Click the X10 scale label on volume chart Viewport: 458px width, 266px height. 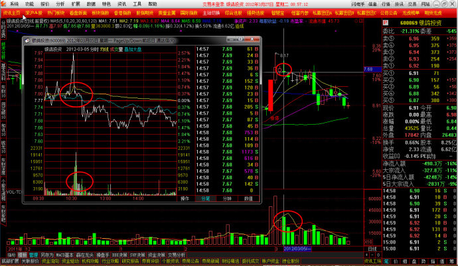(x=368, y=242)
